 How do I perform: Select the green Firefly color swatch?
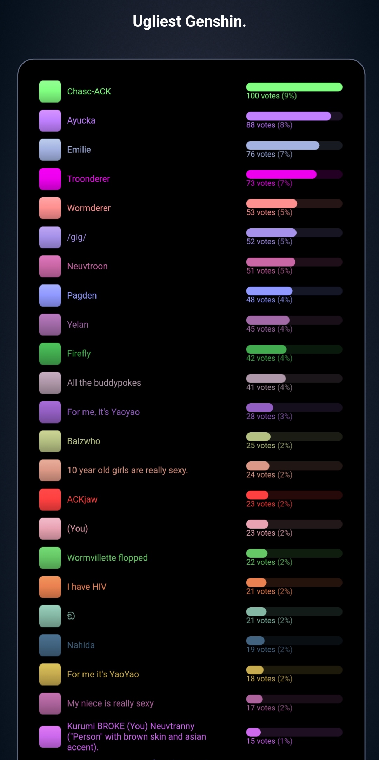50,354
